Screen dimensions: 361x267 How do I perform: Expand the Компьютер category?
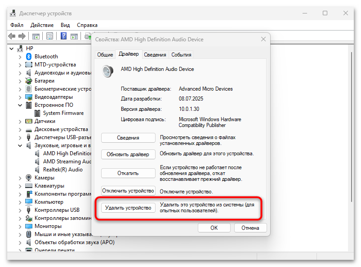tap(20, 202)
